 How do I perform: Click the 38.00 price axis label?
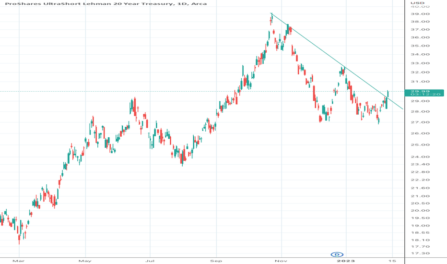420,22
